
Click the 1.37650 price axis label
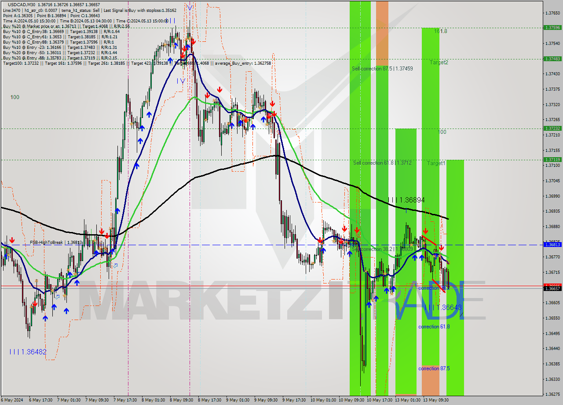pyautogui.click(x=552, y=13)
